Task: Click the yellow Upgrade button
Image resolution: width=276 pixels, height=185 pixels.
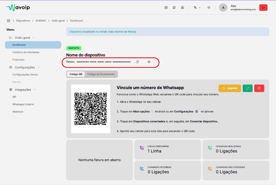Action: pyautogui.click(x=230, y=88)
